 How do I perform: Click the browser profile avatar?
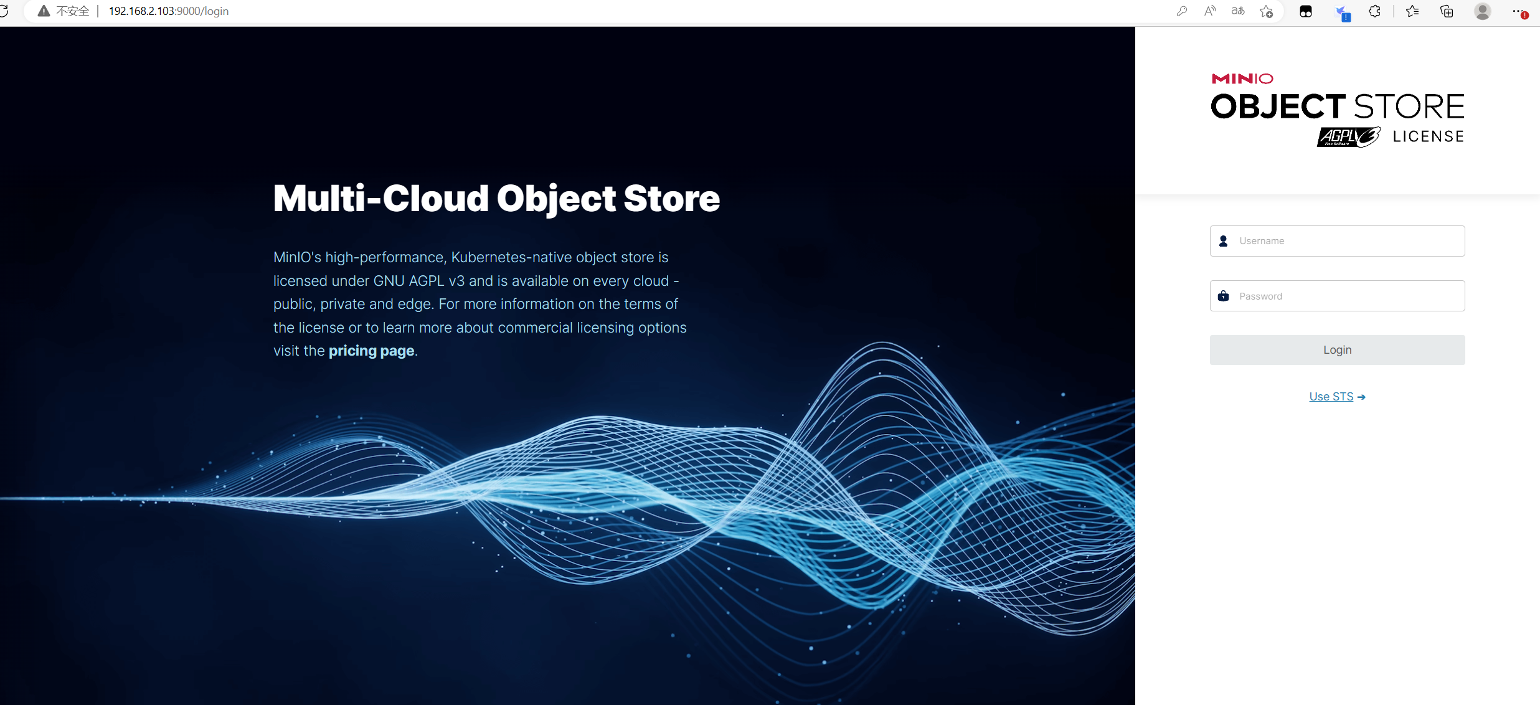click(x=1482, y=11)
